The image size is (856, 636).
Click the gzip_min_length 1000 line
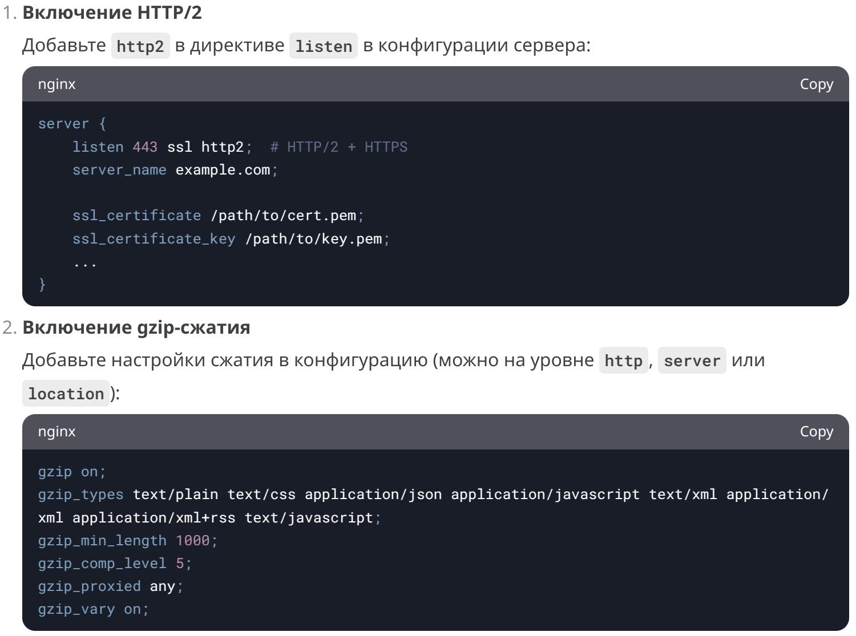tap(127, 540)
